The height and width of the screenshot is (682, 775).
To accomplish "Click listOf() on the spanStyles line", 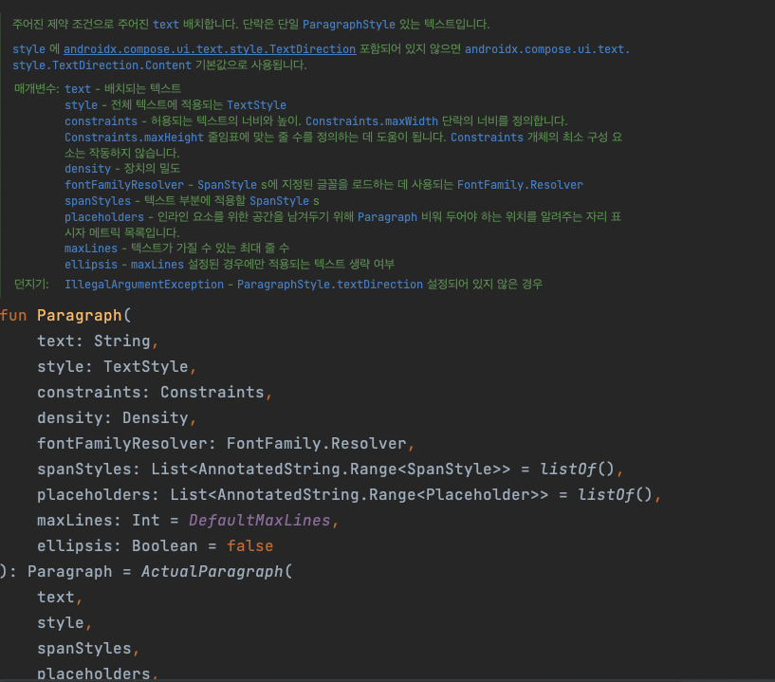I will tap(577, 469).
